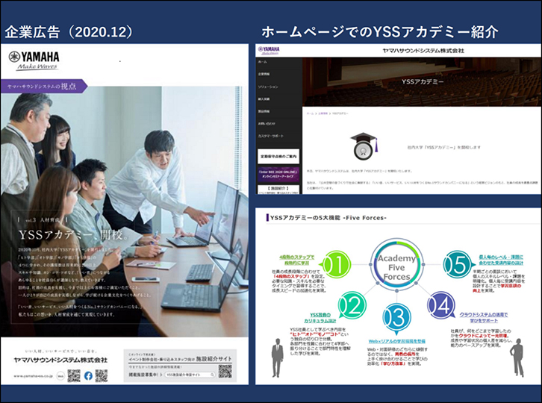Click the QR code right of the Facebook icon
This screenshot has height=403, width=542.
pyautogui.click(x=102, y=375)
